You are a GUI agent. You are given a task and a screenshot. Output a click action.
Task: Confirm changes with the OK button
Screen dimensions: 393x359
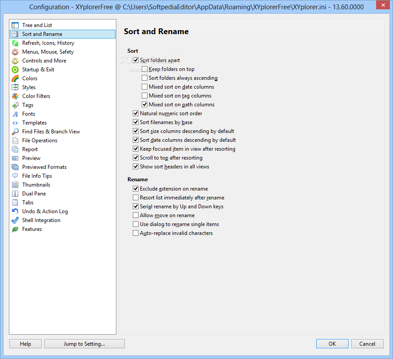[332, 344]
